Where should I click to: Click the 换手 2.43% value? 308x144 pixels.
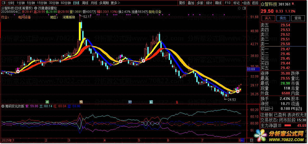pos(285,99)
